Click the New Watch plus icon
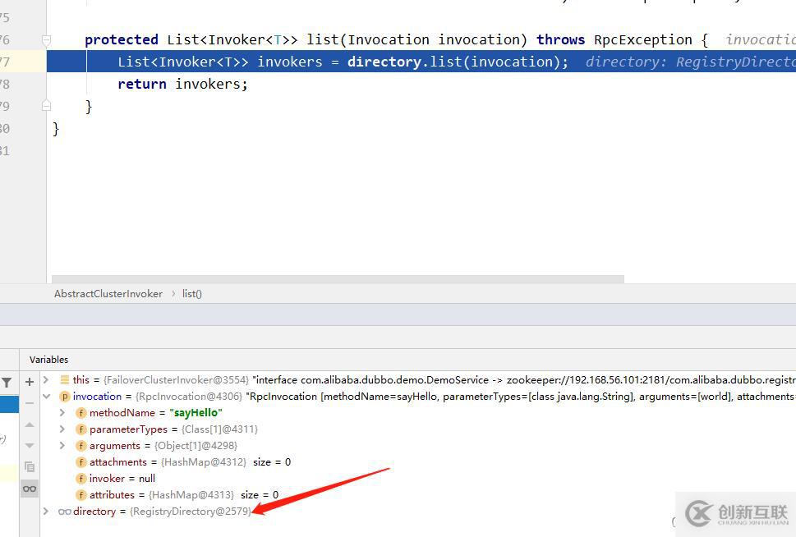The width and height of the screenshot is (796, 537). click(30, 382)
